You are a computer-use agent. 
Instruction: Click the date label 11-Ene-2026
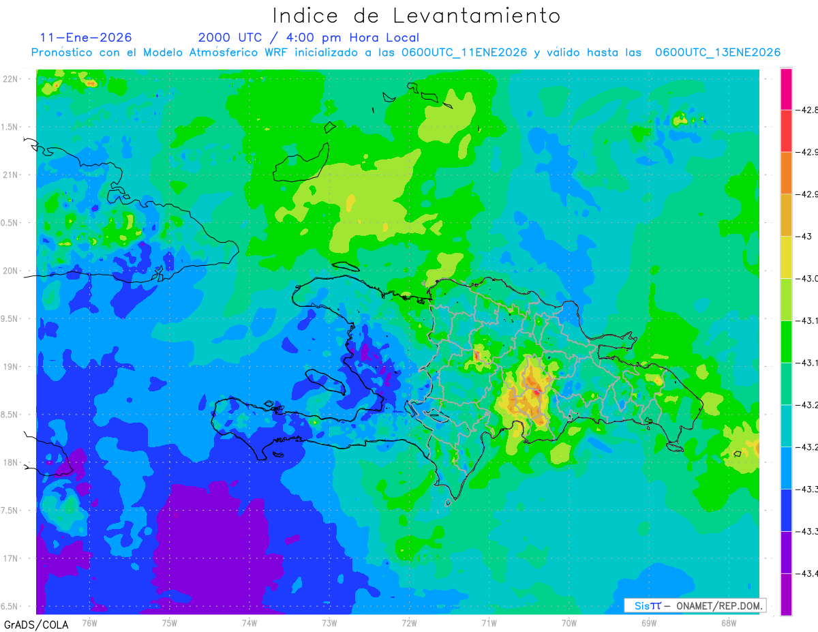pos(86,37)
